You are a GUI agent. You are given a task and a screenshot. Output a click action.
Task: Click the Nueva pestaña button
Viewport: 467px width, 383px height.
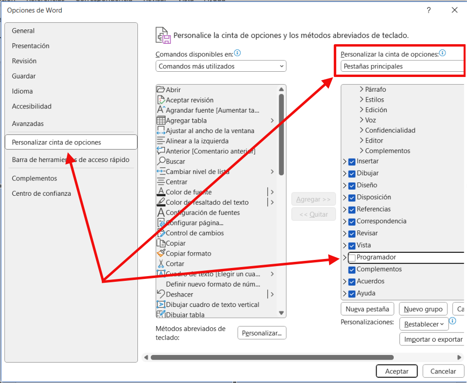tap(368, 309)
